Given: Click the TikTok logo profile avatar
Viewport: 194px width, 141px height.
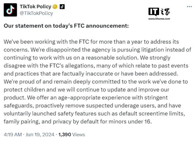Looking at the screenshot, I should 10,9.
